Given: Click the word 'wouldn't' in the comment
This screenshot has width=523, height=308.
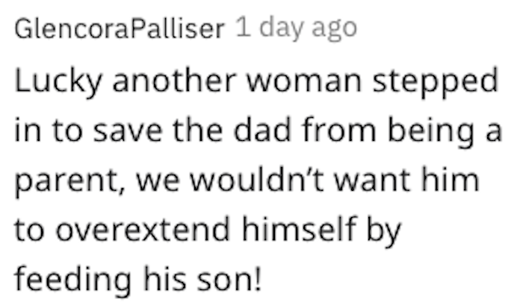Looking at the screenshot, I should click(x=257, y=179).
